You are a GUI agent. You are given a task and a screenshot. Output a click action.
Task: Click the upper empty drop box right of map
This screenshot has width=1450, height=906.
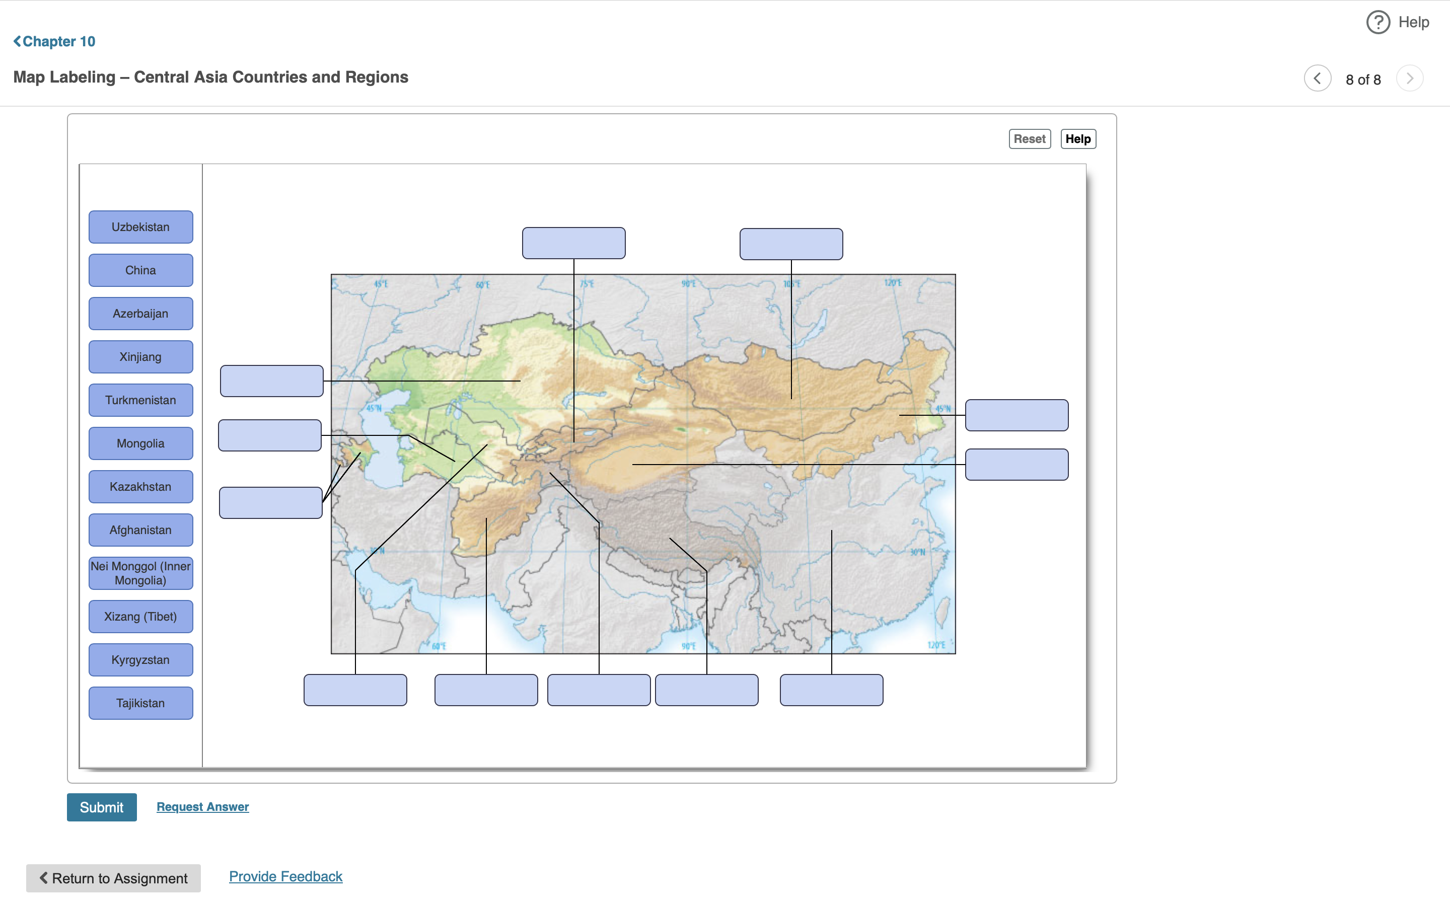tap(1016, 415)
